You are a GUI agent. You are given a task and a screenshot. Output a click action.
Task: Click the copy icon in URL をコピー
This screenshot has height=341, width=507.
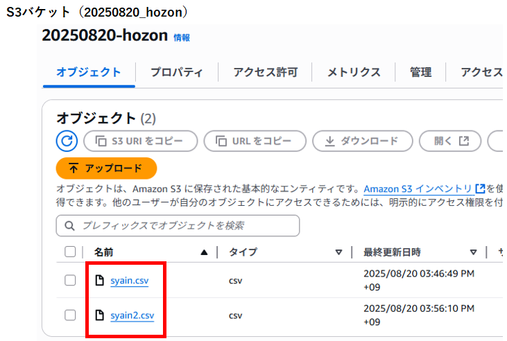[221, 141]
